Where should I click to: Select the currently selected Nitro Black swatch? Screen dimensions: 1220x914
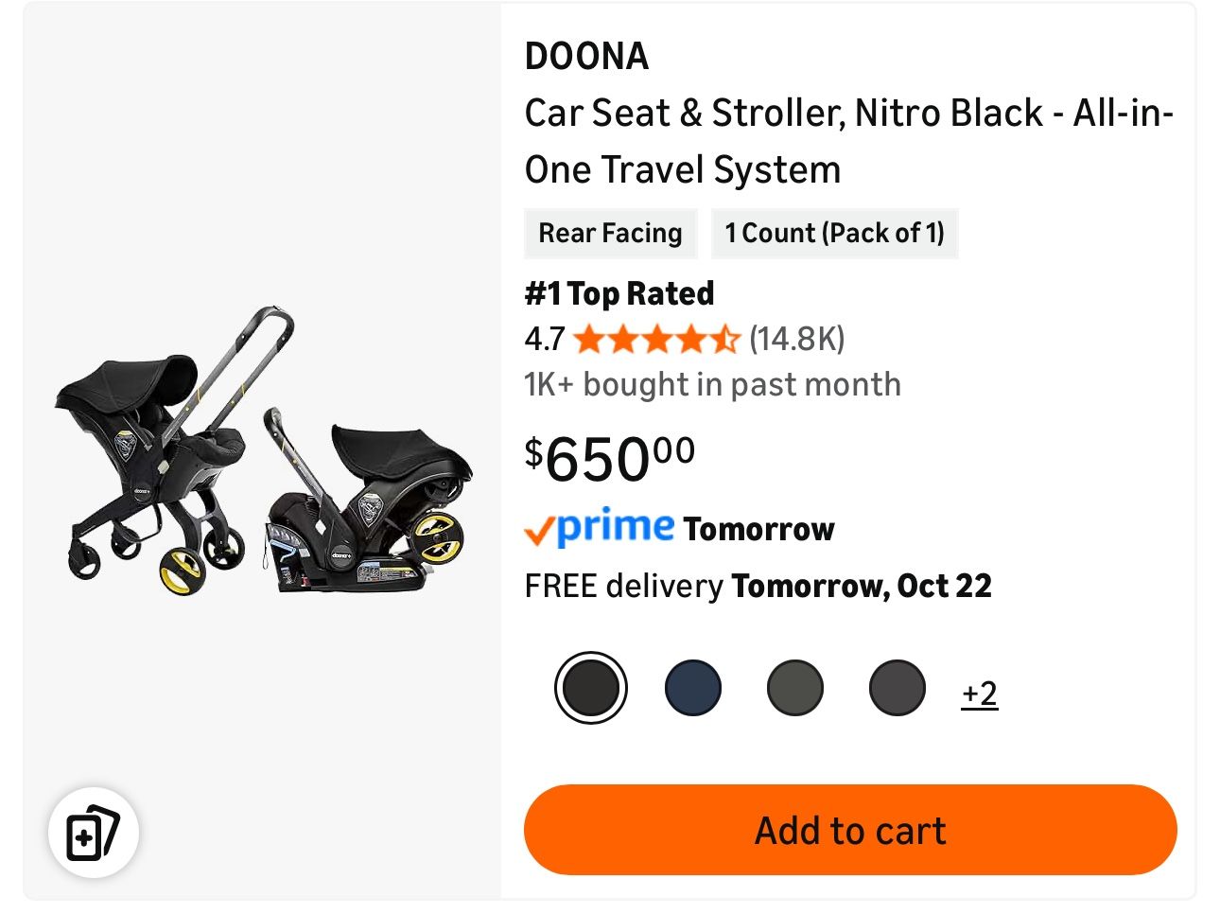coord(590,687)
